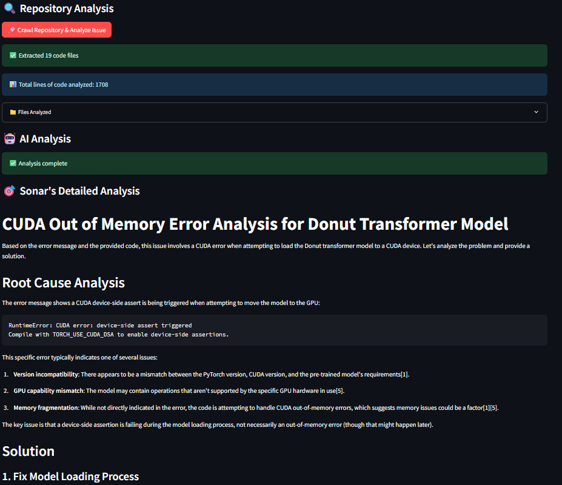Click the RuntimeError code block line
The width and height of the screenshot is (562, 485).
coord(100,325)
